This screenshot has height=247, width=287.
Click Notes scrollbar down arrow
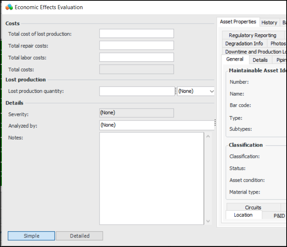coord(208,221)
